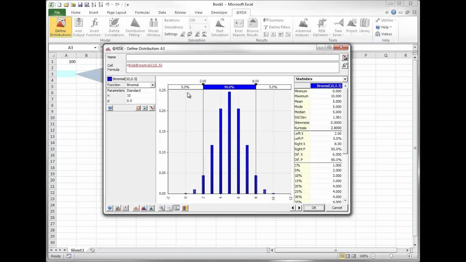The height and width of the screenshot is (262, 466).
Task: Click the dialog's bottom-left help icon
Action: tap(110, 208)
